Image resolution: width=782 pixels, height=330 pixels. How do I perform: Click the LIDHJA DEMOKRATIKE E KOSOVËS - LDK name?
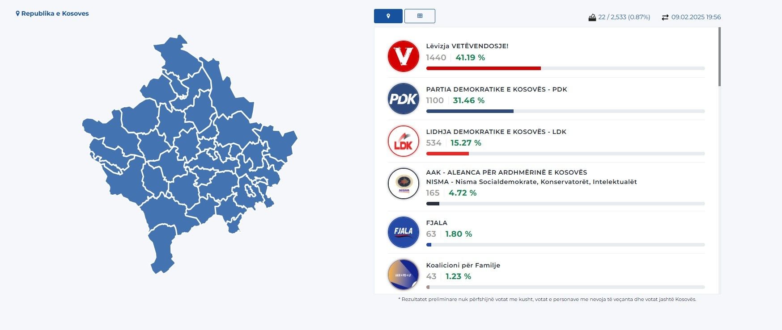pos(496,132)
